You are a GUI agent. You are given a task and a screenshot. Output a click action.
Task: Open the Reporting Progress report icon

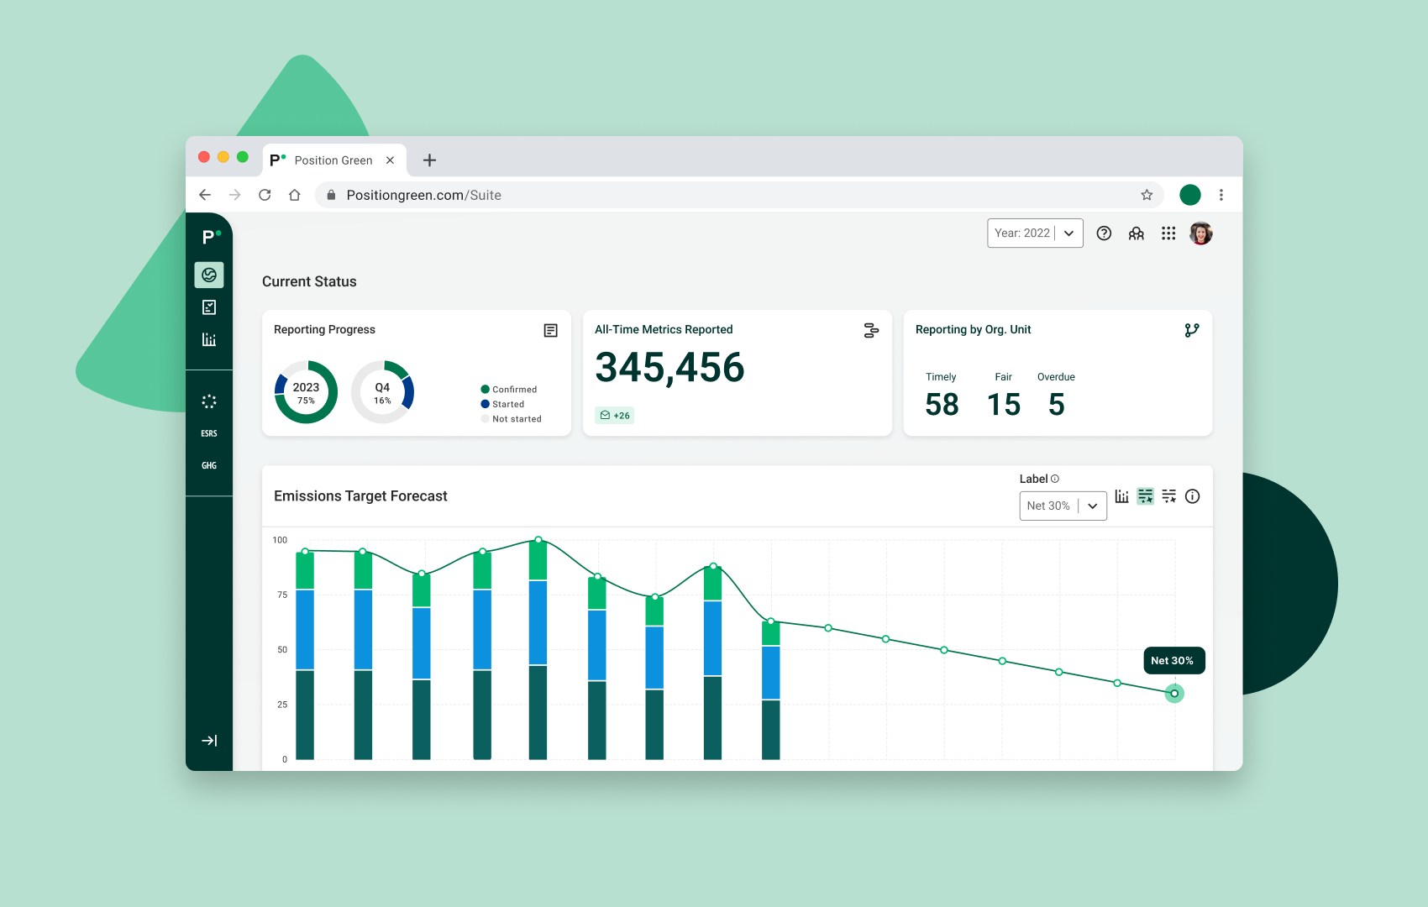tap(550, 330)
